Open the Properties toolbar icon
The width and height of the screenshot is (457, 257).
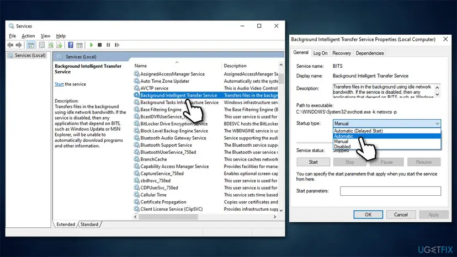click(x=42, y=45)
